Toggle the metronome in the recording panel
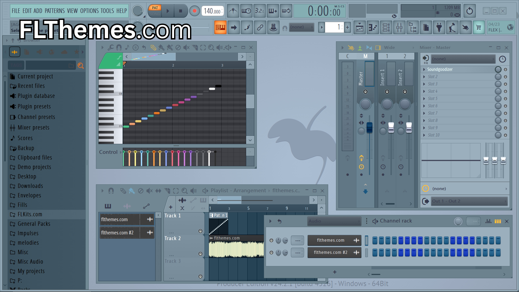The image size is (519, 292). click(233, 11)
